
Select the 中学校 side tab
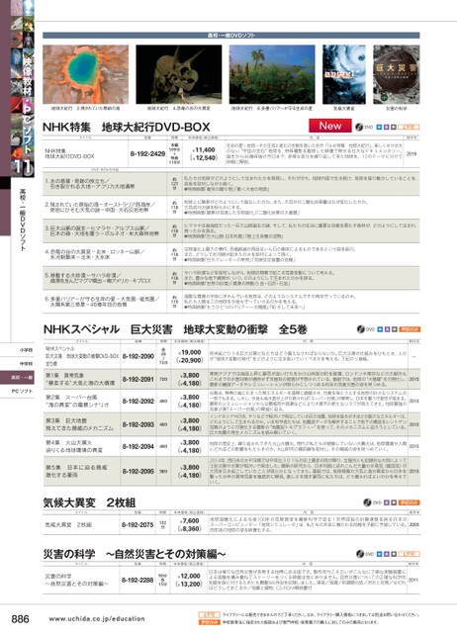tap(23, 364)
